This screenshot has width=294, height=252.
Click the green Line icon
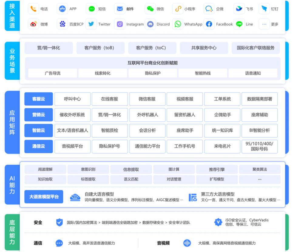click(239, 24)
